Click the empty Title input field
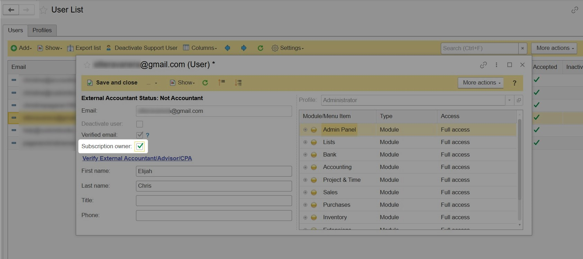The width and height of the screenshot is (583, 259). tap(214, 201)
